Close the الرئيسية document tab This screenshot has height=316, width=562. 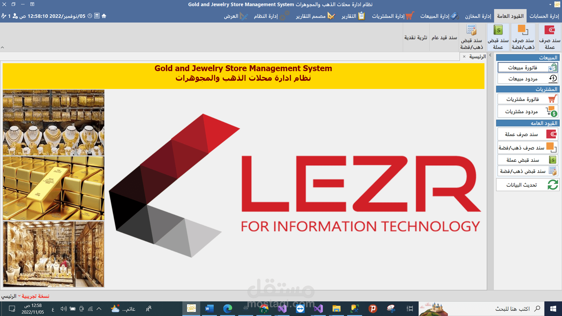pyautogui.click(x=464, y=56)
